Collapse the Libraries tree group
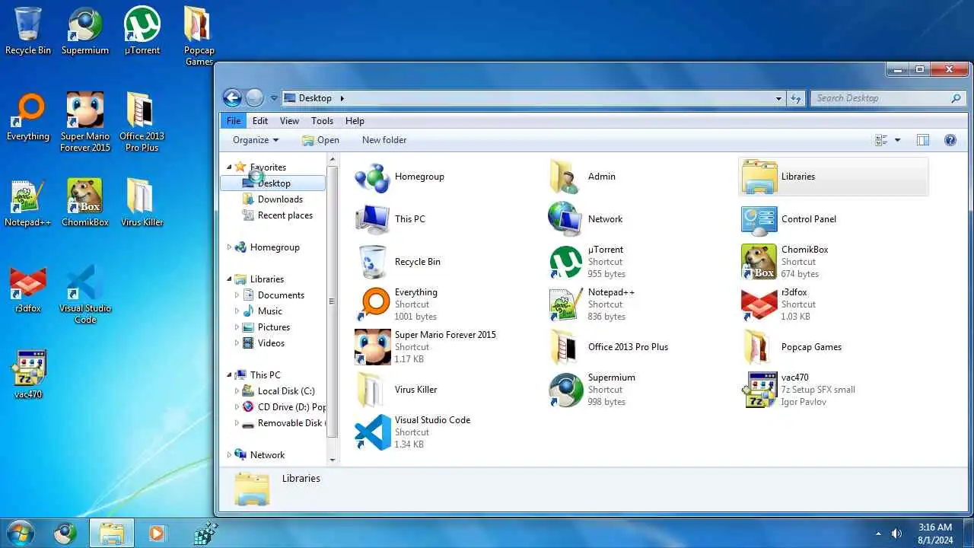This screenshot has height=548, width=974. pos(229,279)
